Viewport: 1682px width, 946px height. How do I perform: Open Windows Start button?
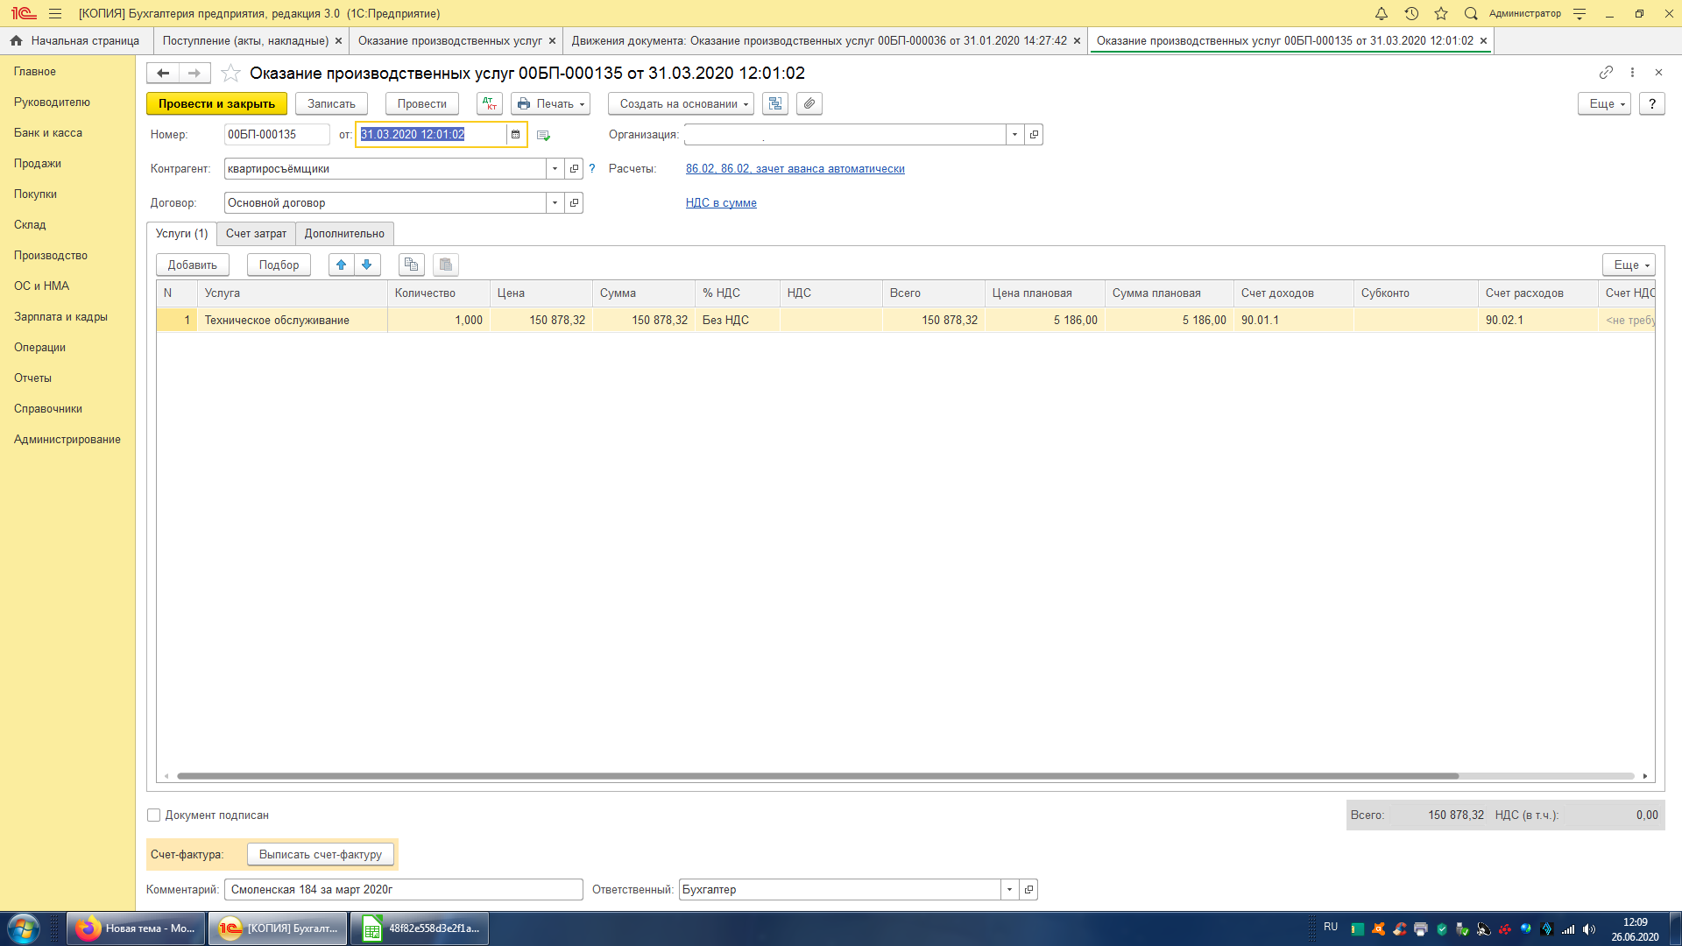(24, 928)
